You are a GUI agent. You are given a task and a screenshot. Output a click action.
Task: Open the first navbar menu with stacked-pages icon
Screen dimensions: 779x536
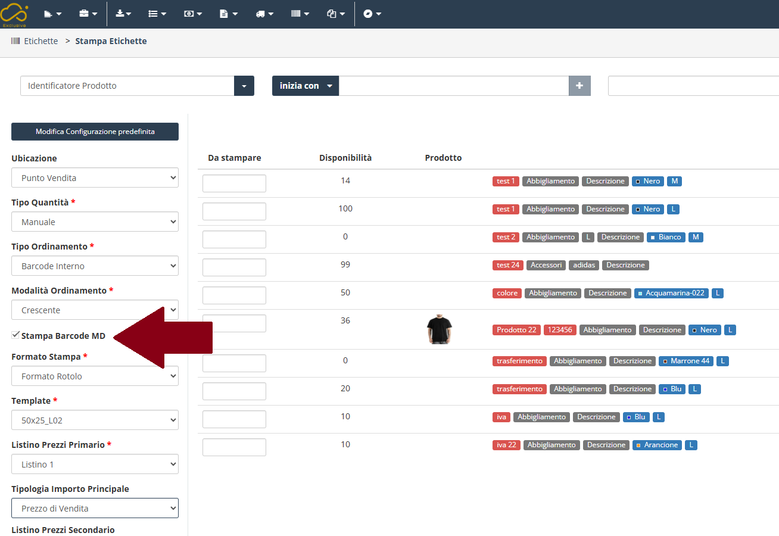[53, 14]
